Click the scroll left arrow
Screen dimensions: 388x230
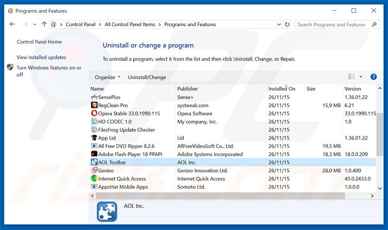(92, 196)
